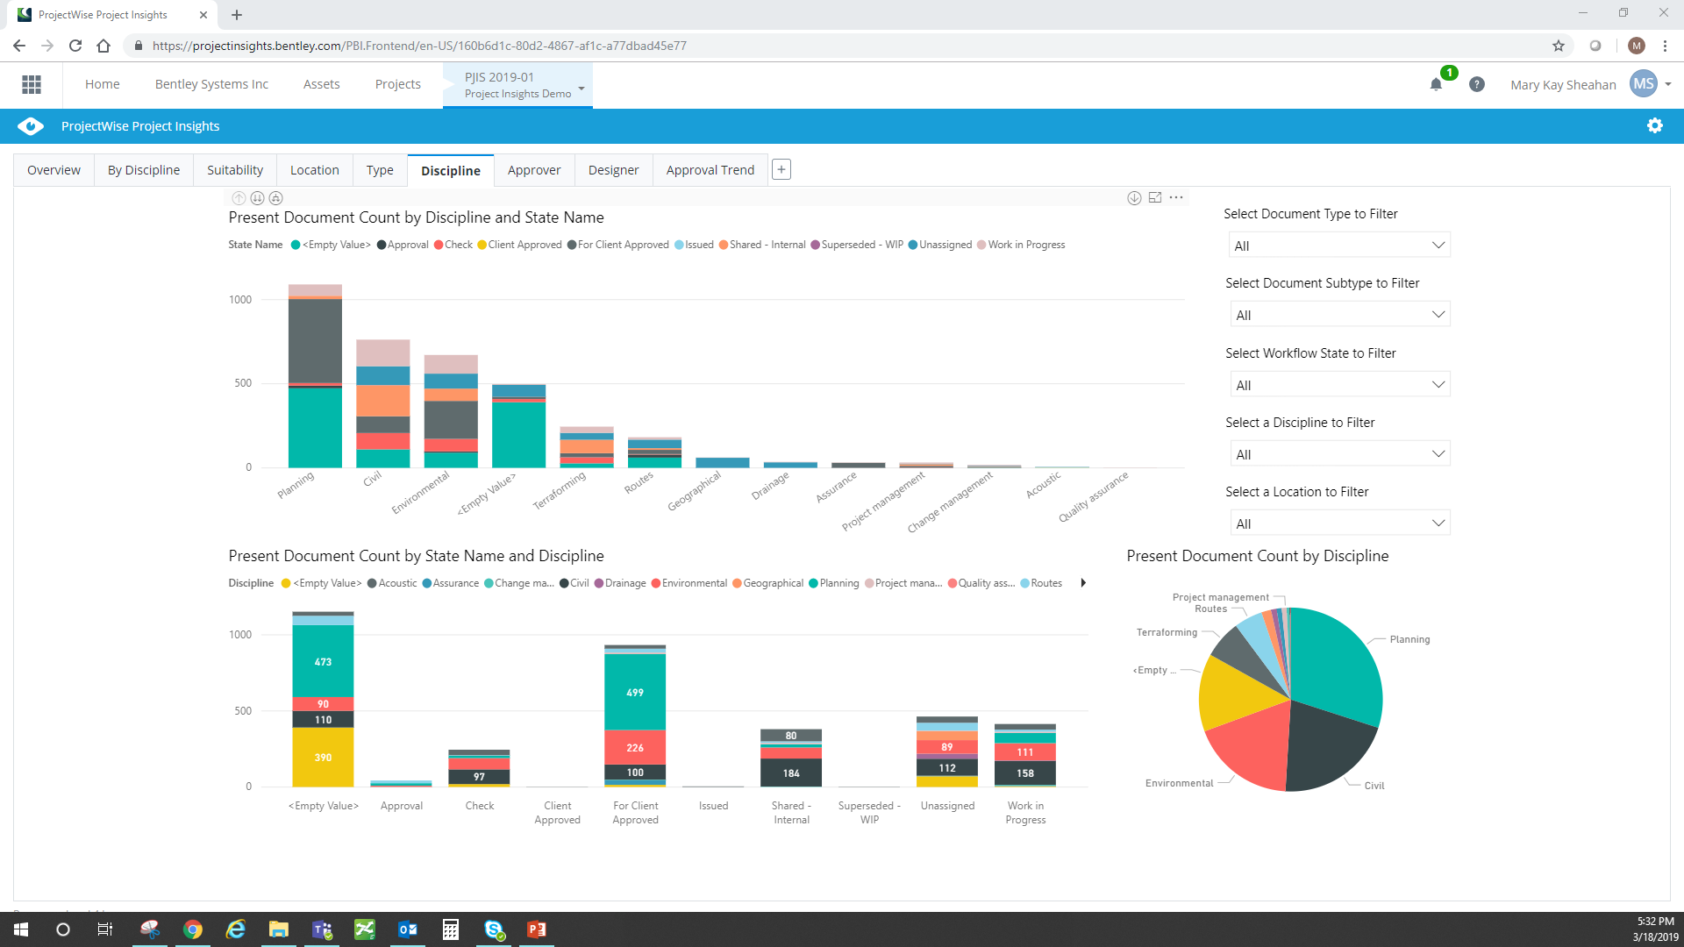Expand the PJIS 2019-01 project dropdown
This screenshot has width=1684, height=947.
click(x=581, y=88)
